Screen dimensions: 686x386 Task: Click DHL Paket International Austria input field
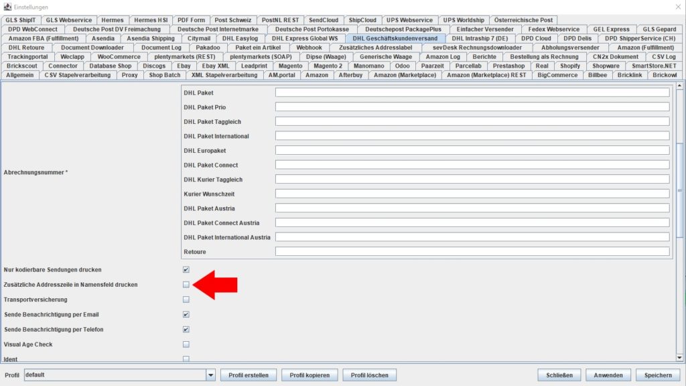[472, 237]
